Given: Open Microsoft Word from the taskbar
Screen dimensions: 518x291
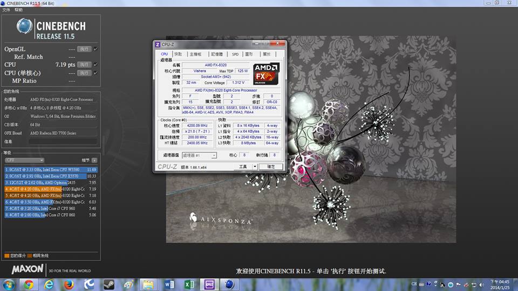Looking at the screenshot, I should 169,285.
